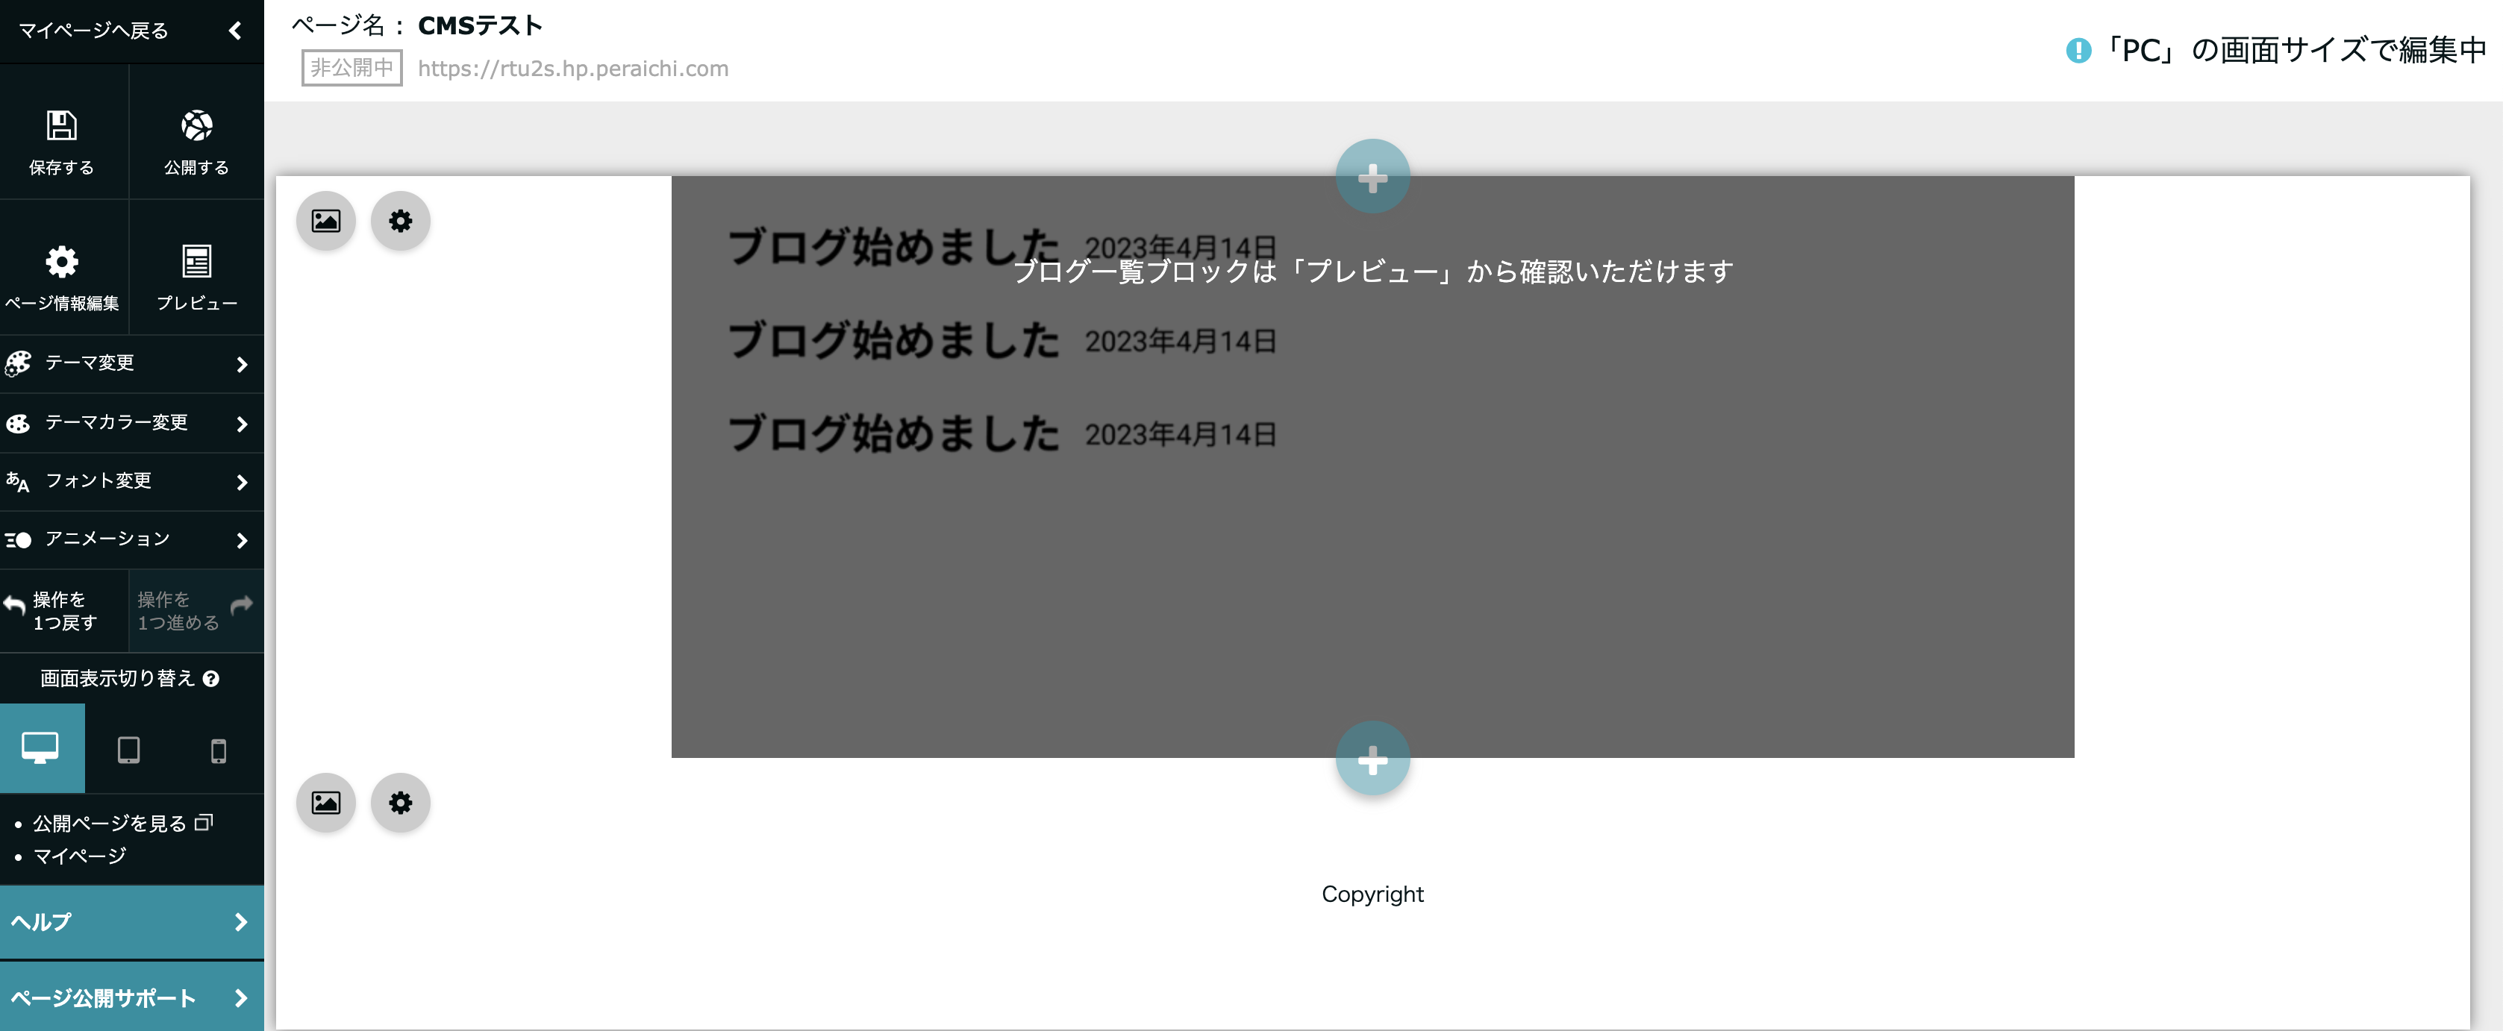Click the publish (公開する) globe icon
The image size is (2503, 1031).
pyautogui.click(x=196, y=126)
